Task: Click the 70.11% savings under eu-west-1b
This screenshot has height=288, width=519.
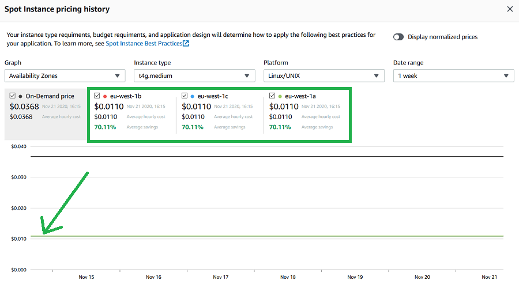Action: coord(105,127)
